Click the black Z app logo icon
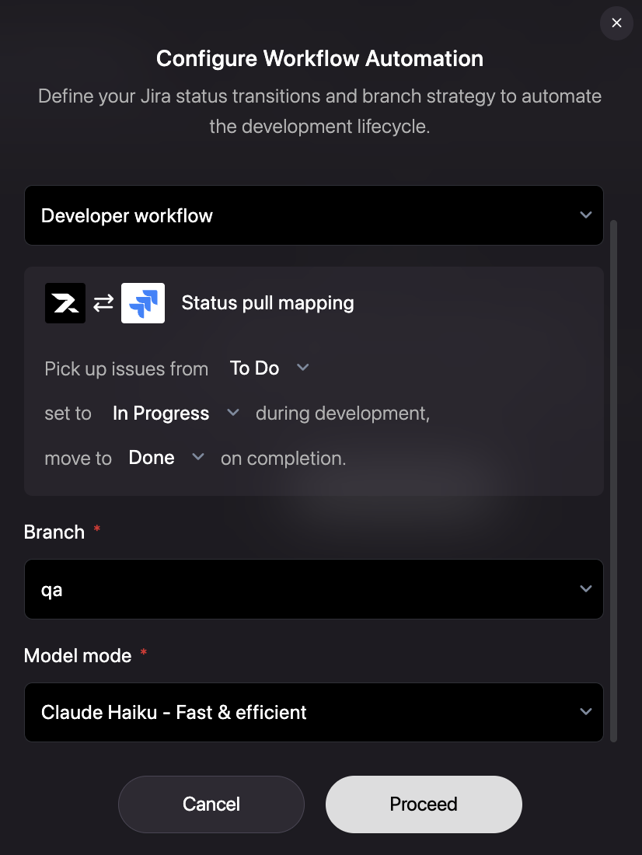This screenshot has width=642, height=855. (65, 303)
